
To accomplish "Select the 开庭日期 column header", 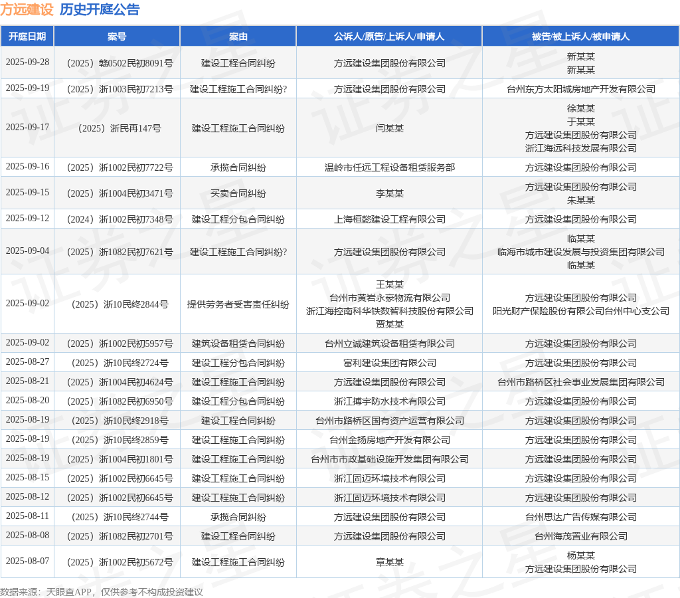I will [x=27, y=37].
